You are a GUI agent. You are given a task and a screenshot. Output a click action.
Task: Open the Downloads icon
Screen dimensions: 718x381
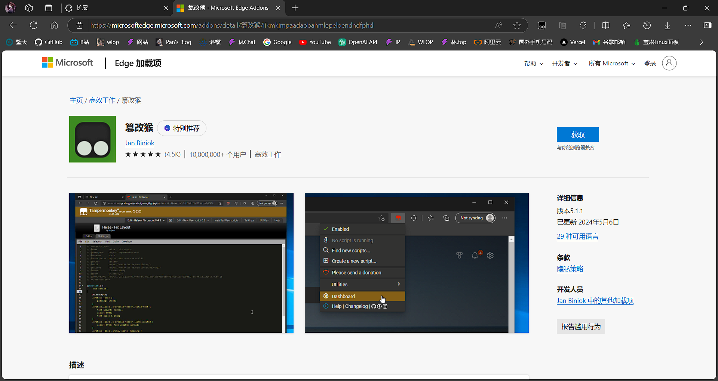pos(668,25)
